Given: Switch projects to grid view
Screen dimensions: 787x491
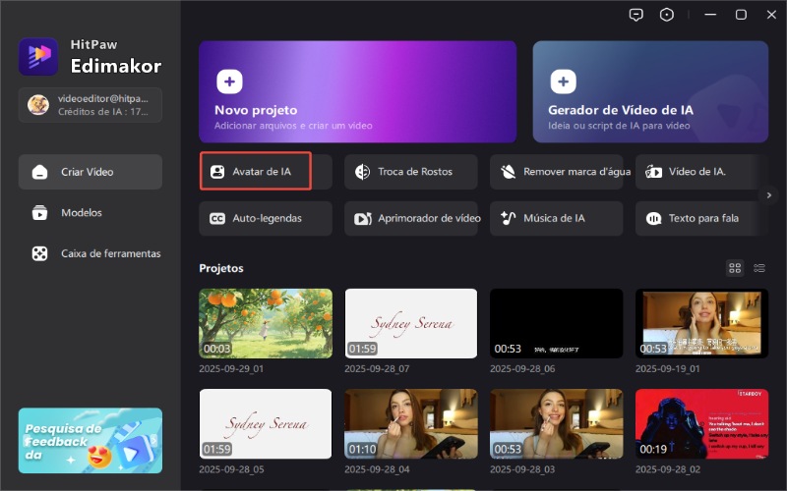Looking at the screenshot, I should [x=735, y=268].
